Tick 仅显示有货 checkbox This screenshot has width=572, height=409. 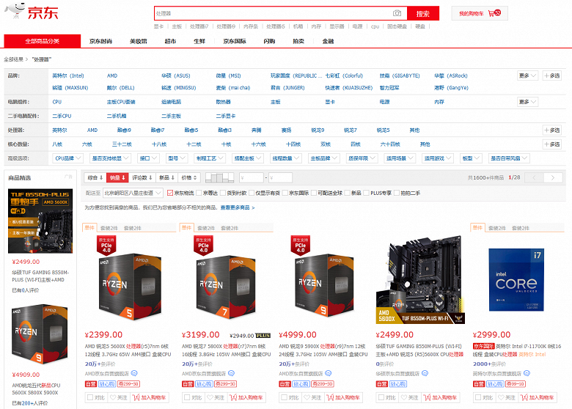coord(252,193)
